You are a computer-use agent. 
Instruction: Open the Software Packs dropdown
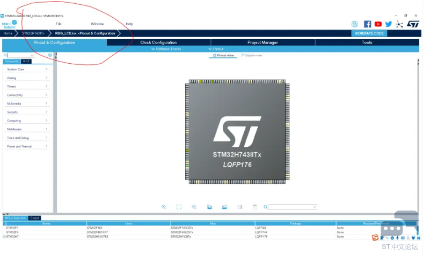point(166,49)
